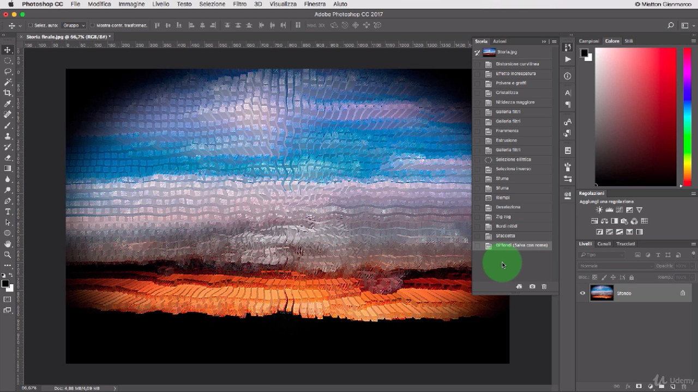Click the hue spectrum slider in Colore
698x392 pixels.
click(687, 117)
